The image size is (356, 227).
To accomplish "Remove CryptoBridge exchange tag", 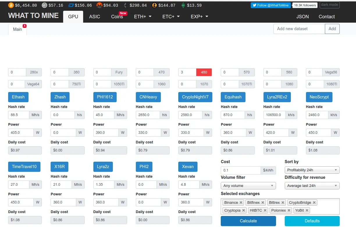I will point(314,203).
